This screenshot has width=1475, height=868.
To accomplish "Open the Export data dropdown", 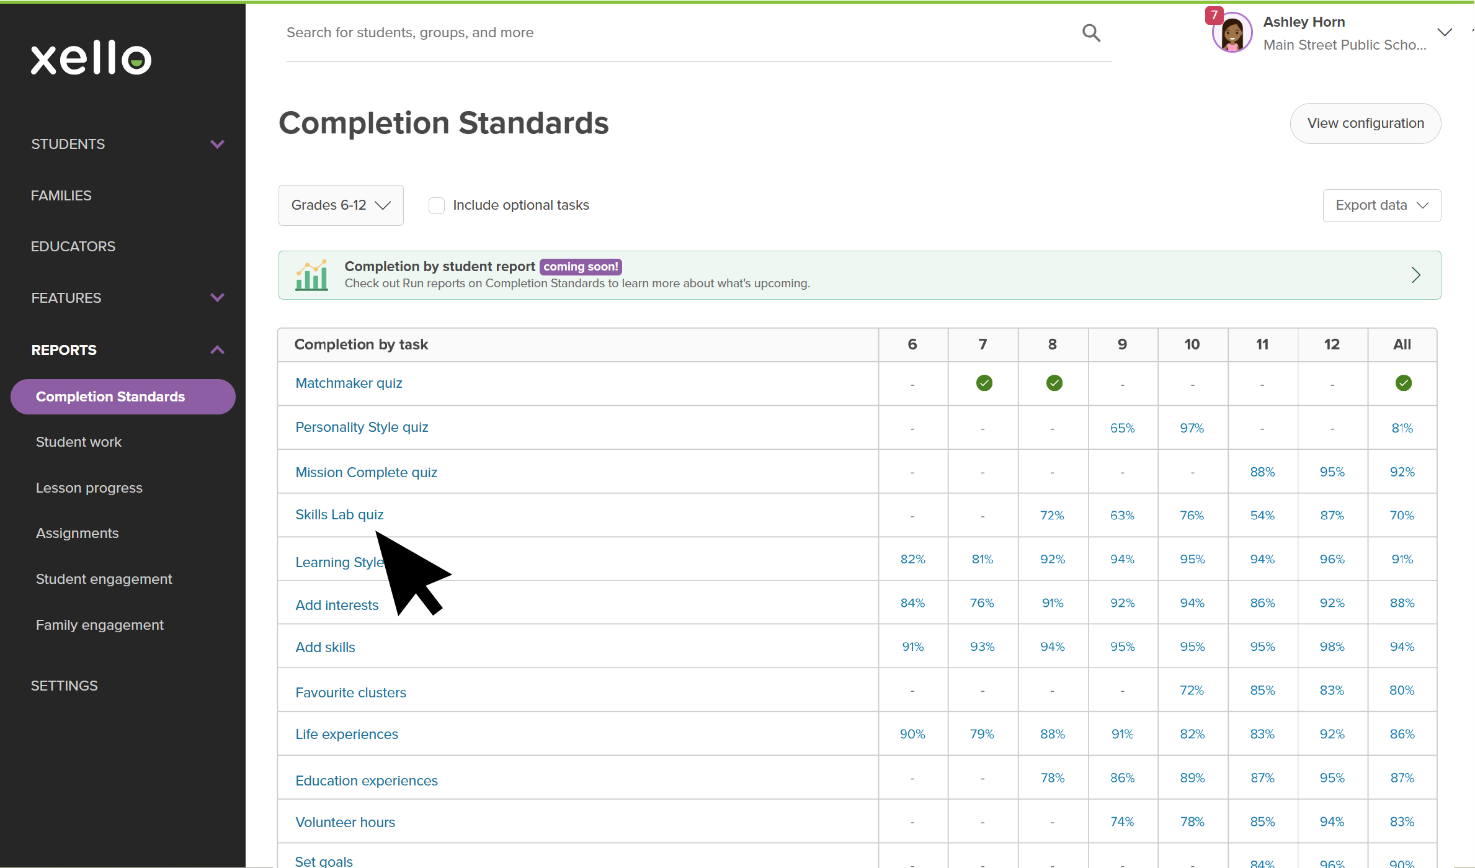I will pyautogui.click(x=1381, y=205).
